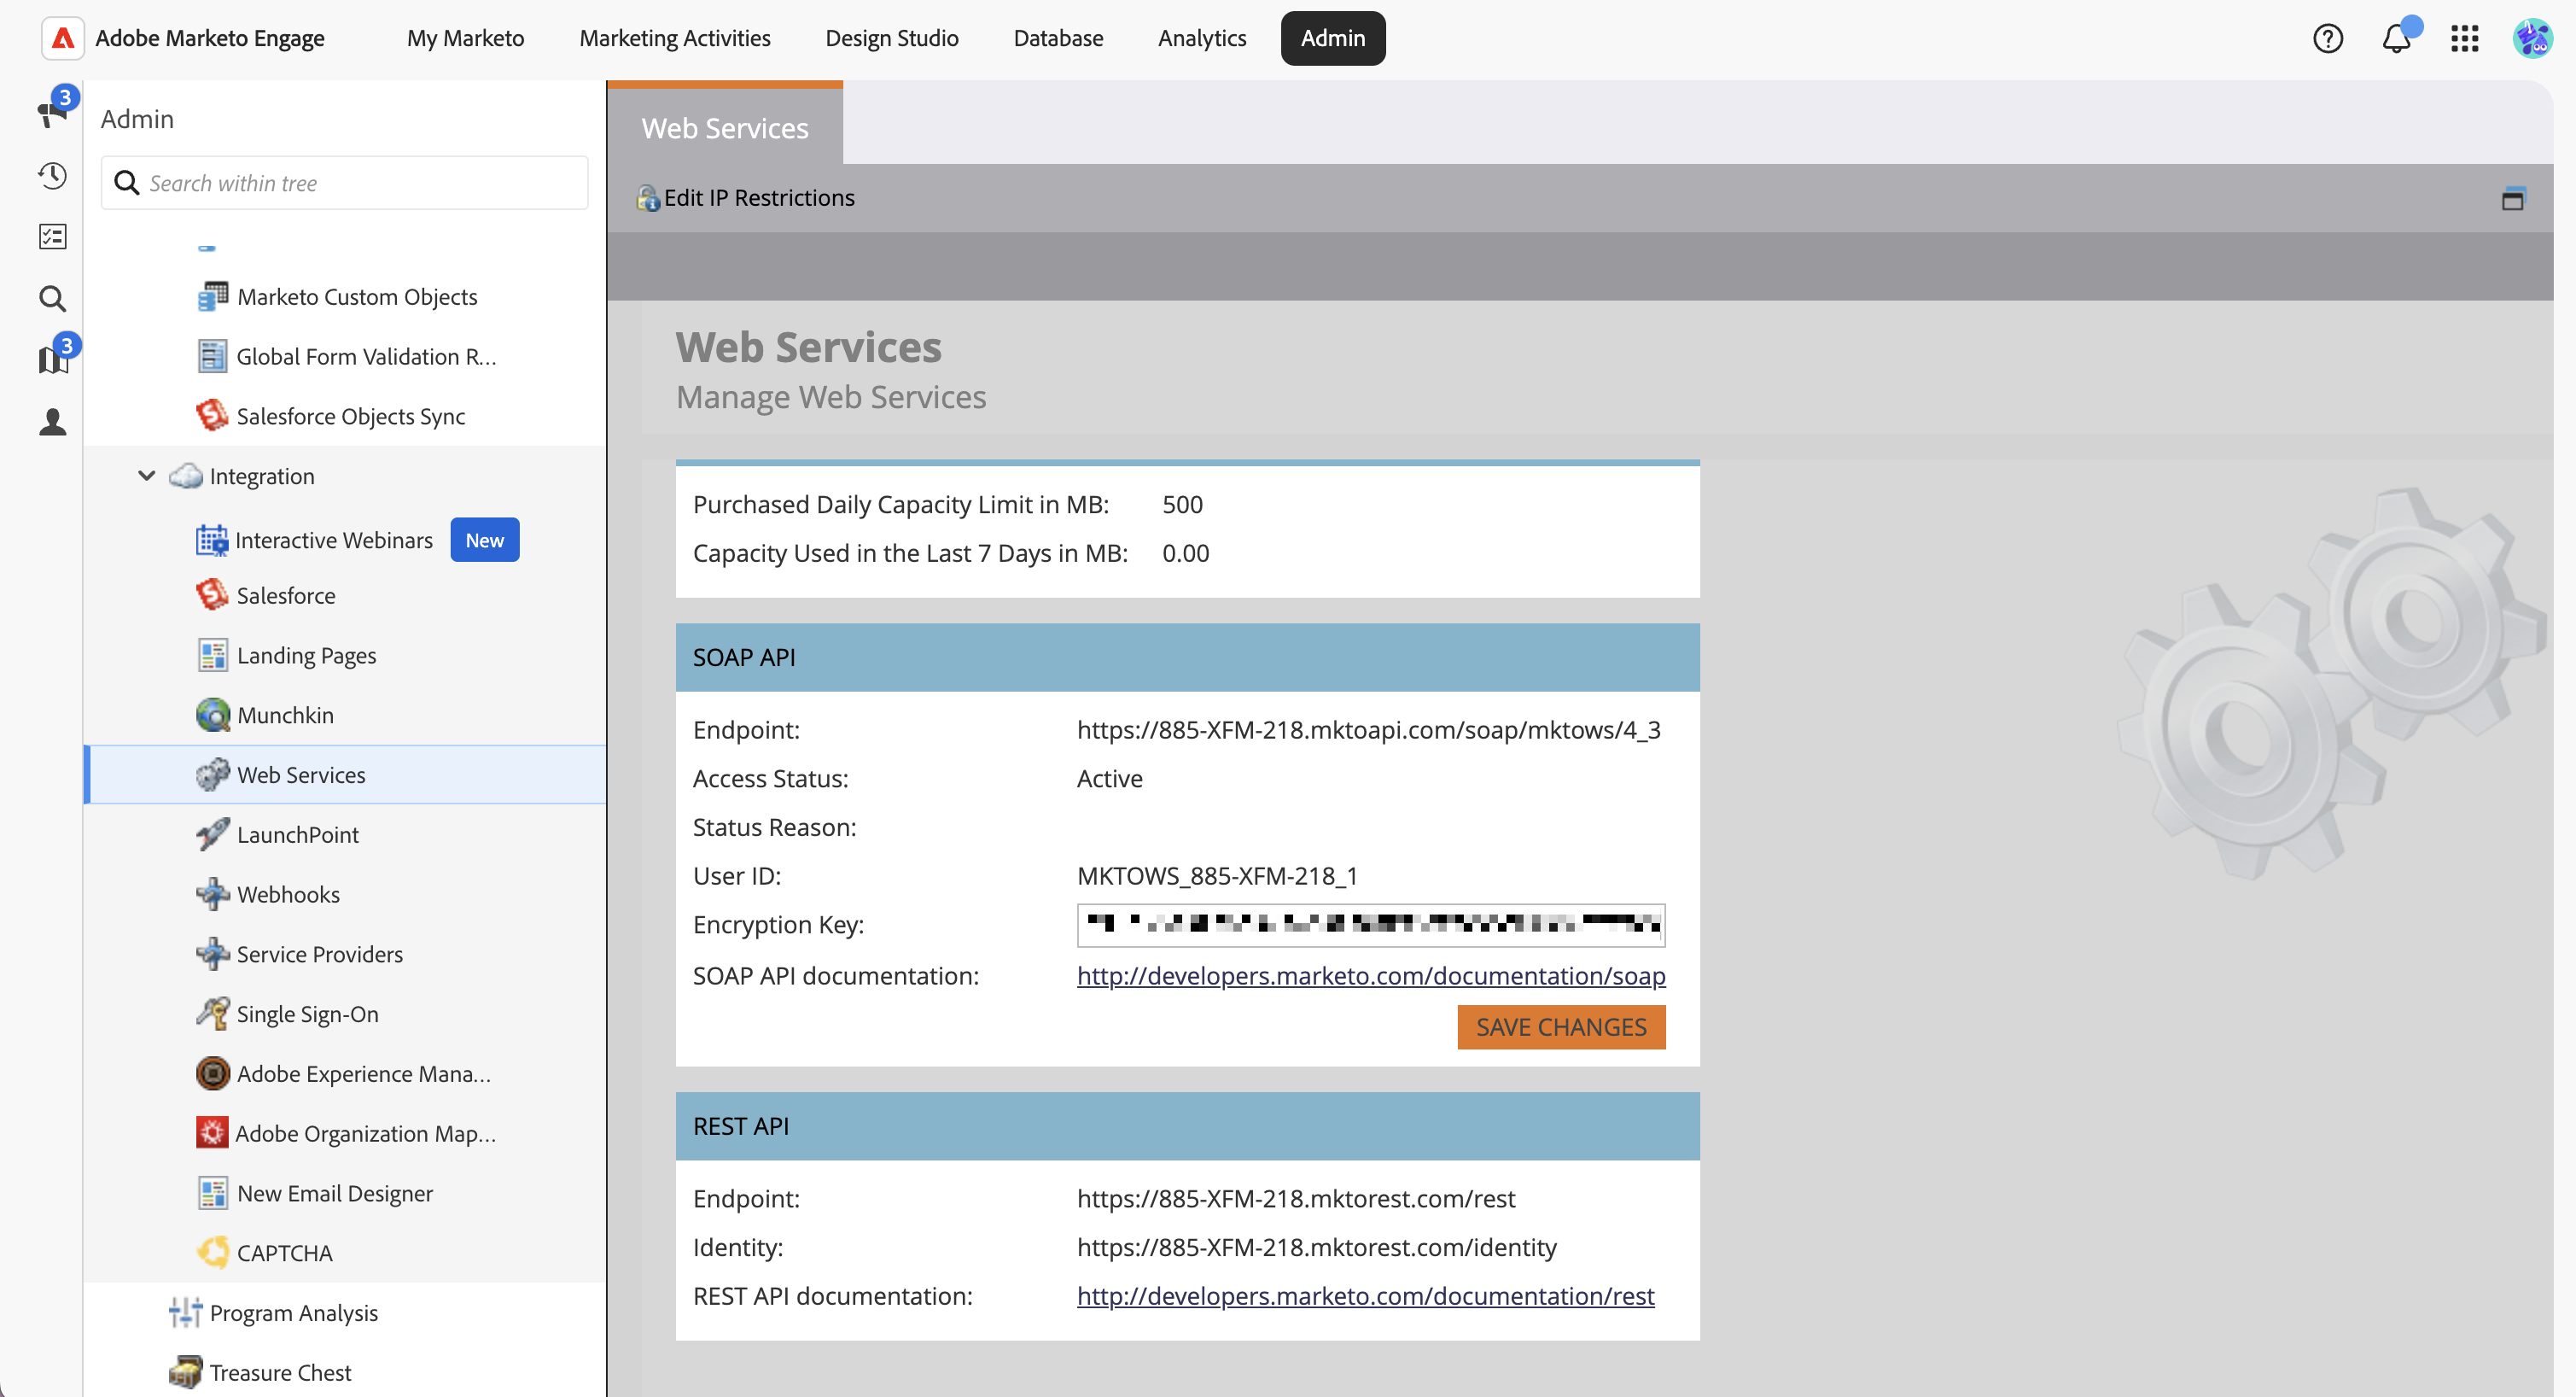This screenshot has width=2576, height=1397.
Task: Select the Web Services tab
Action: coord(724,128)
